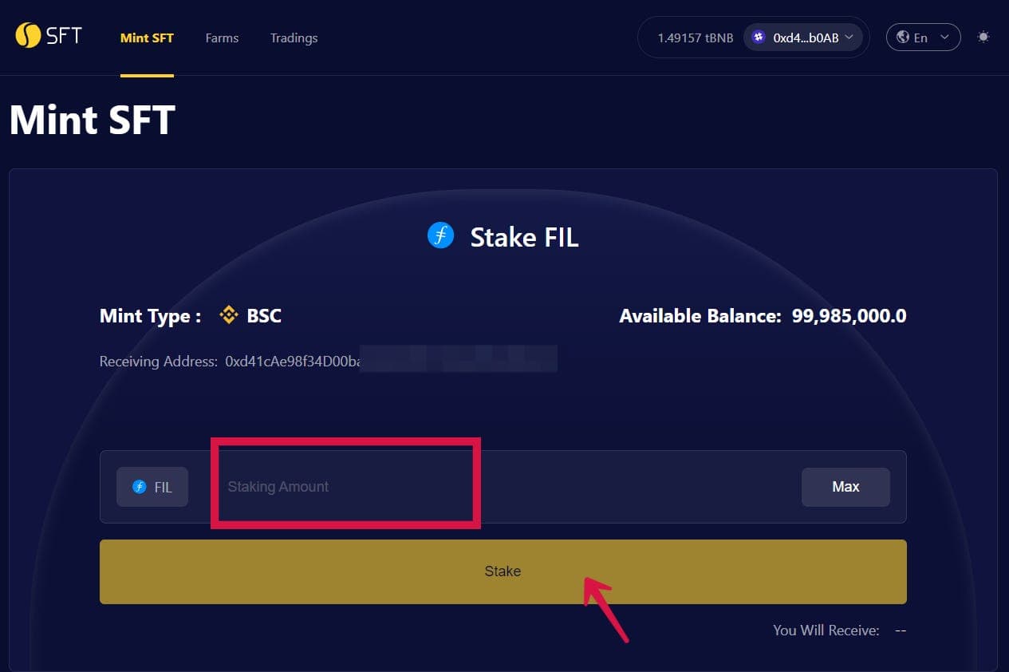Open the Farms menu item

tap(222, 38)
